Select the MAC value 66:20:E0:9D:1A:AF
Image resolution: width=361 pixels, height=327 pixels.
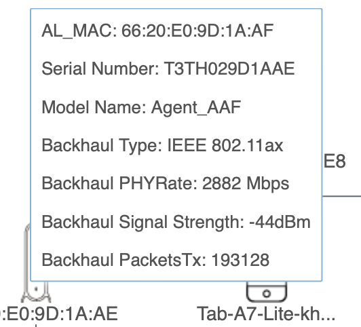click(x=197, y=31)
